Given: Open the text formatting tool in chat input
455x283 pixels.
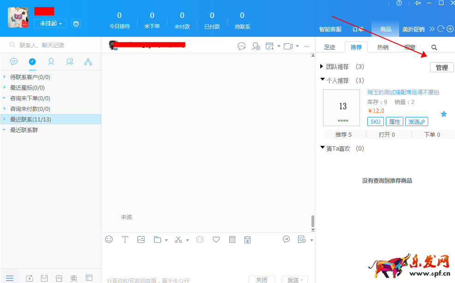Looking at the screenshot, I should [125, 239].
